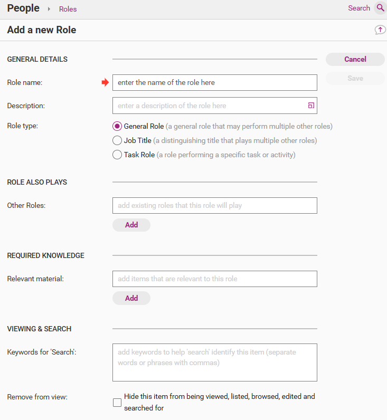
Task: Click the magnifying glass search icon
Action: (380, 8)
